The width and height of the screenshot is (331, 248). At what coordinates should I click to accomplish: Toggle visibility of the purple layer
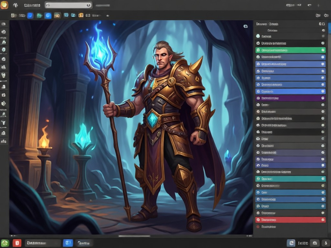click(323, 98)
